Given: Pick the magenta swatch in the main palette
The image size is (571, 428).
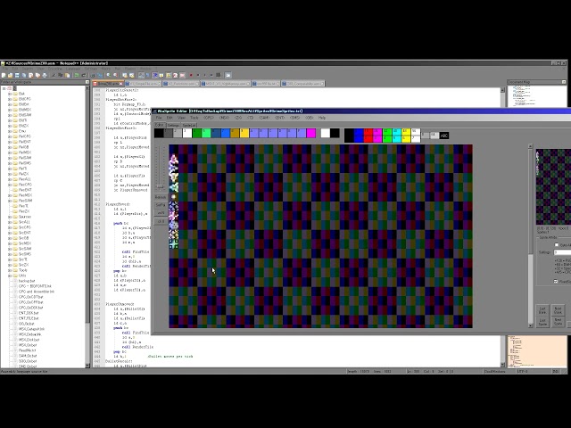Looking at the screenshot, I should click(311, 133).
